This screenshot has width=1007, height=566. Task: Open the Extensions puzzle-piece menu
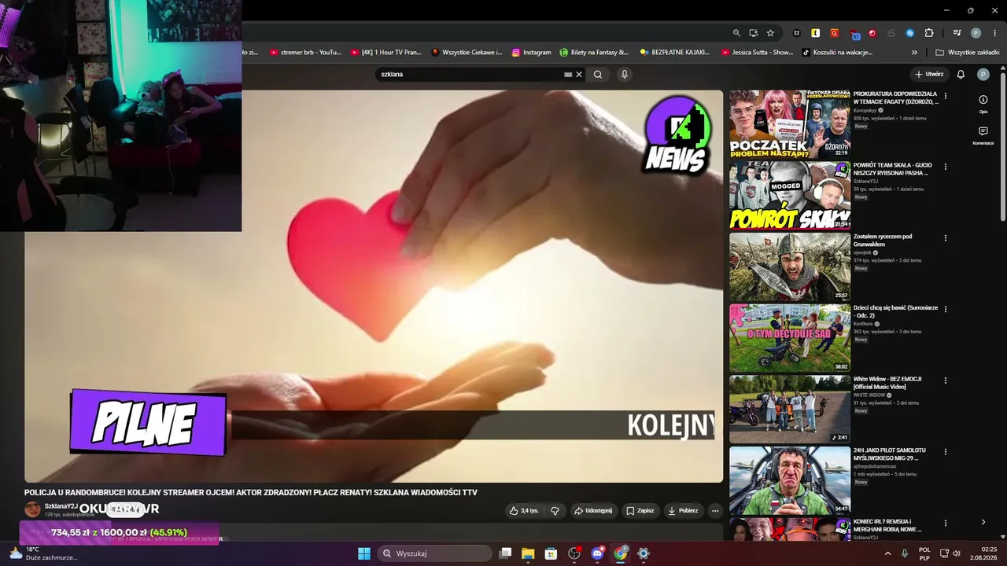tap(929, 33)
